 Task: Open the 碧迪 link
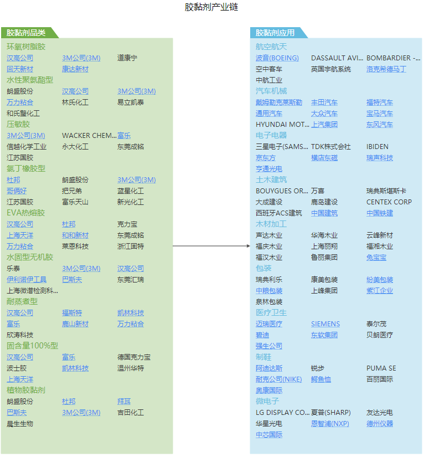point(262,335)
